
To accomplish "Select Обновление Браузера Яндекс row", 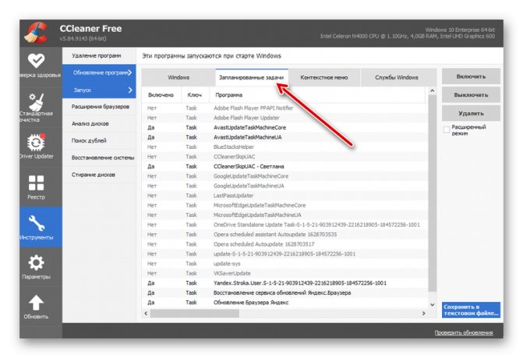I will click(285, 303).
